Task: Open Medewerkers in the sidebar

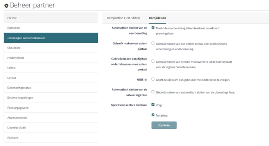Action: click(51, 58)
